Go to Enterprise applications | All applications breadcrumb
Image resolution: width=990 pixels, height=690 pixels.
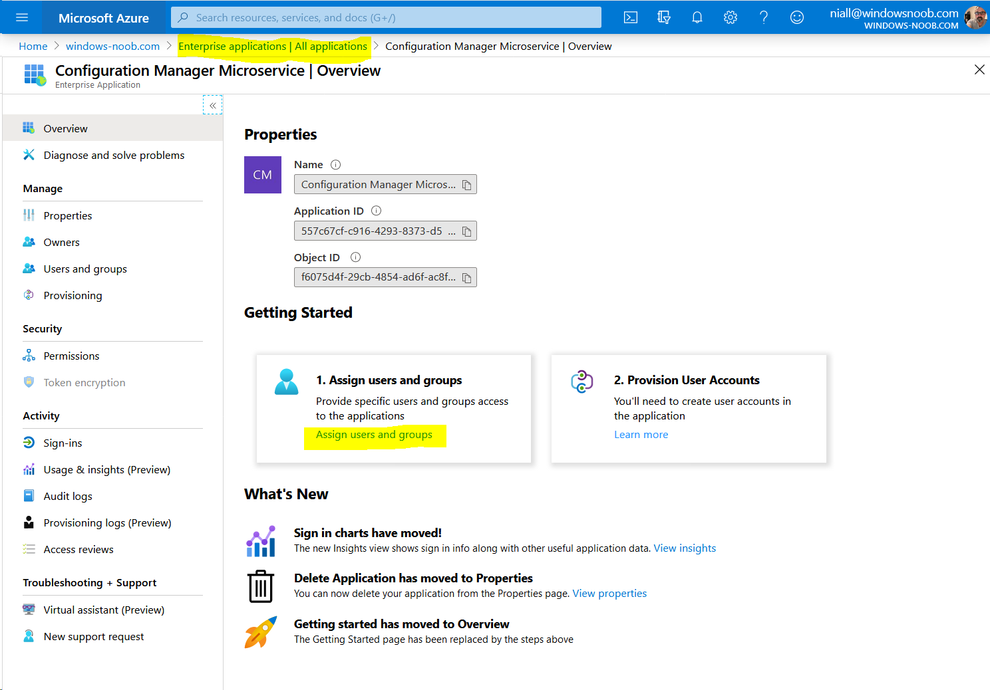coord(273,46)
